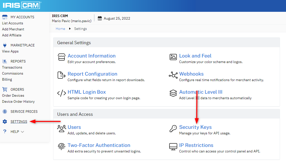
Task: Click the Two-Factor Authentication fingerprint icon
Action: tap(61, 146)
